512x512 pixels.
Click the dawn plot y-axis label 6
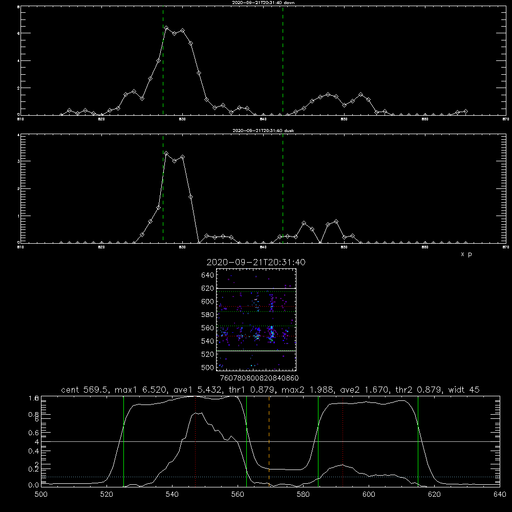[x=18, y=33]
